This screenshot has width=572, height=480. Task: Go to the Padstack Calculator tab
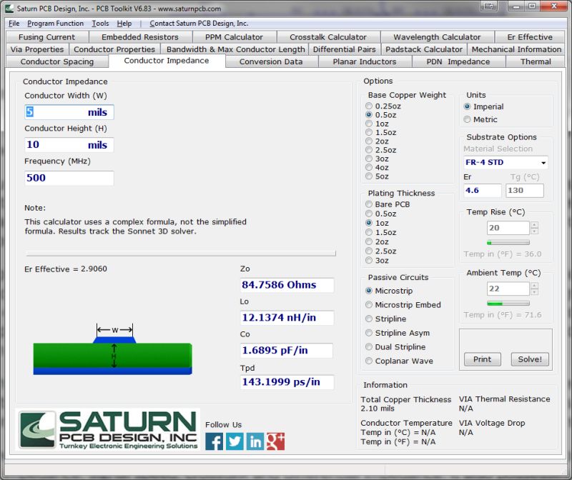(424, 49)
